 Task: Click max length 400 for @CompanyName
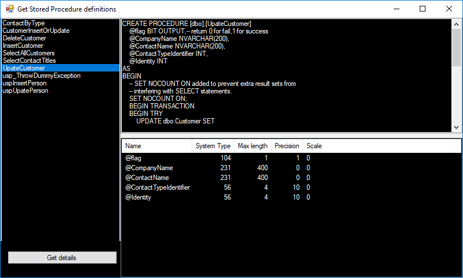pyautogui.click(x=263, y=168)
